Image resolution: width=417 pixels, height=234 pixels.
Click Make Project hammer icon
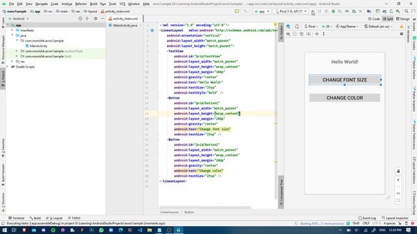(245, 12)
